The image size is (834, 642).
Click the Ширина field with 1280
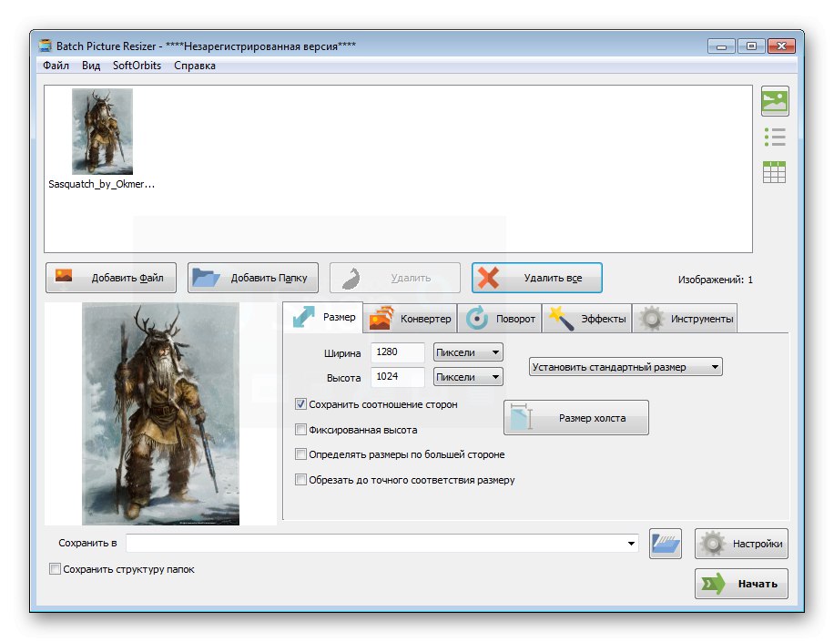click(x=398, y=352)
